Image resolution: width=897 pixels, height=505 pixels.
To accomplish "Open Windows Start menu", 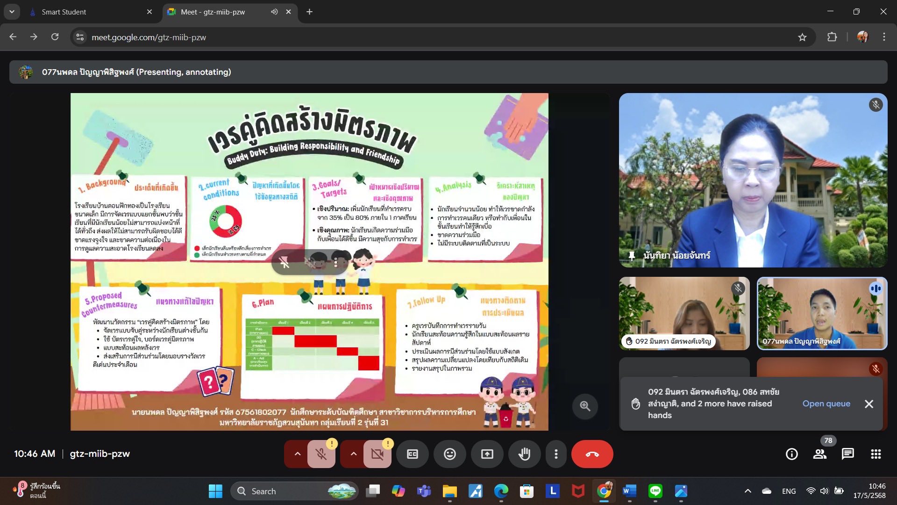I will point(215,491).
